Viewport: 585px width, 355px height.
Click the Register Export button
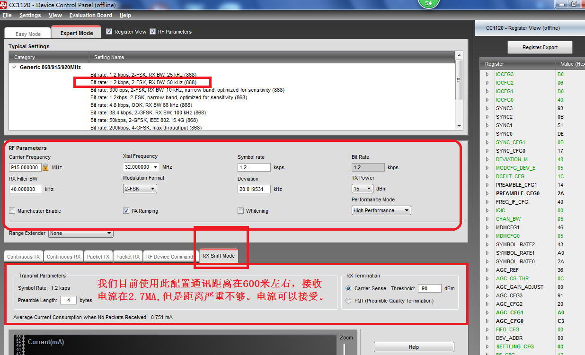coord(540,47)
